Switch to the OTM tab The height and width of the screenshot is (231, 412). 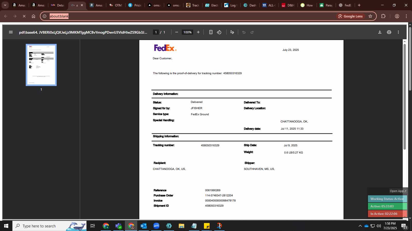point(116,5)
